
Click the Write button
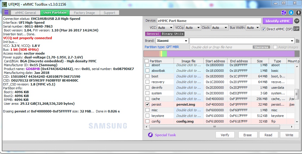(x=289, y=135)
